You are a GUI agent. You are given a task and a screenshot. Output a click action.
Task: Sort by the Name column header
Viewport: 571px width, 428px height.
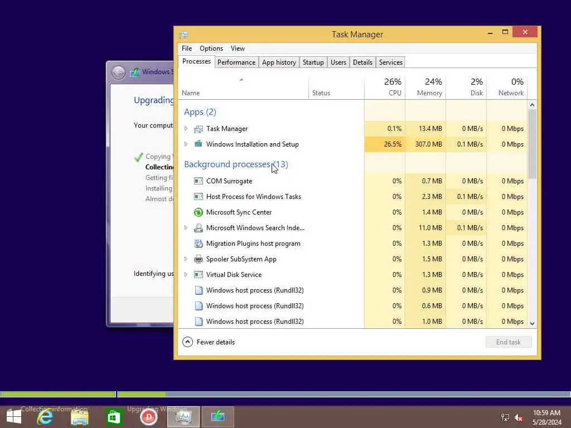[243, 87]
